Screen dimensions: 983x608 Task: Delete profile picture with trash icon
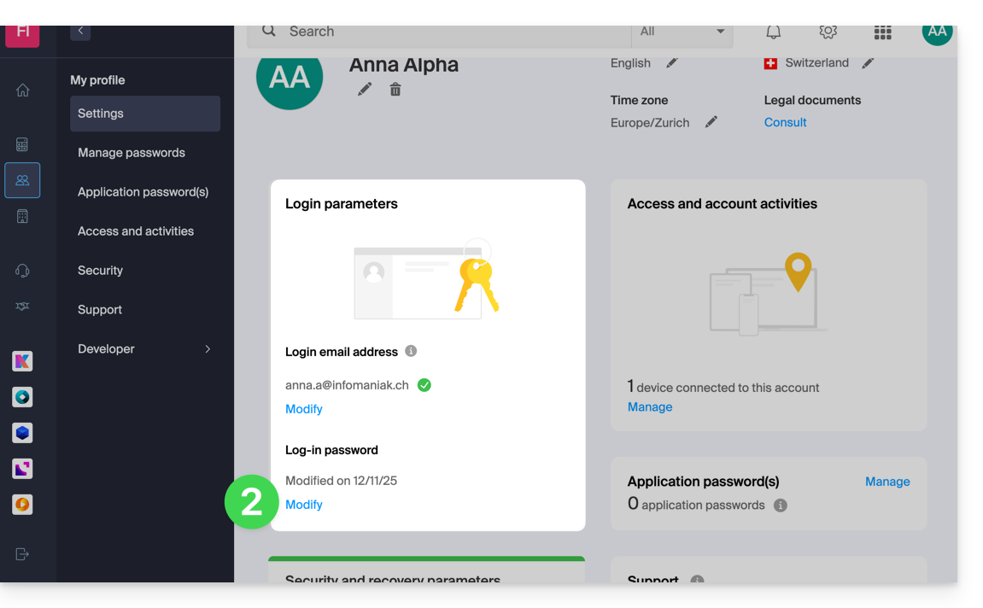[395, 90]
